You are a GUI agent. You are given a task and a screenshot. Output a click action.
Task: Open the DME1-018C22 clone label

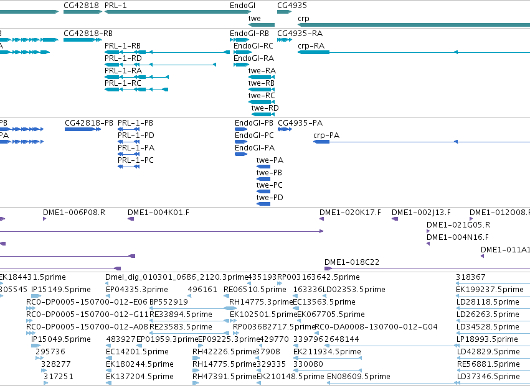[352, 262]
